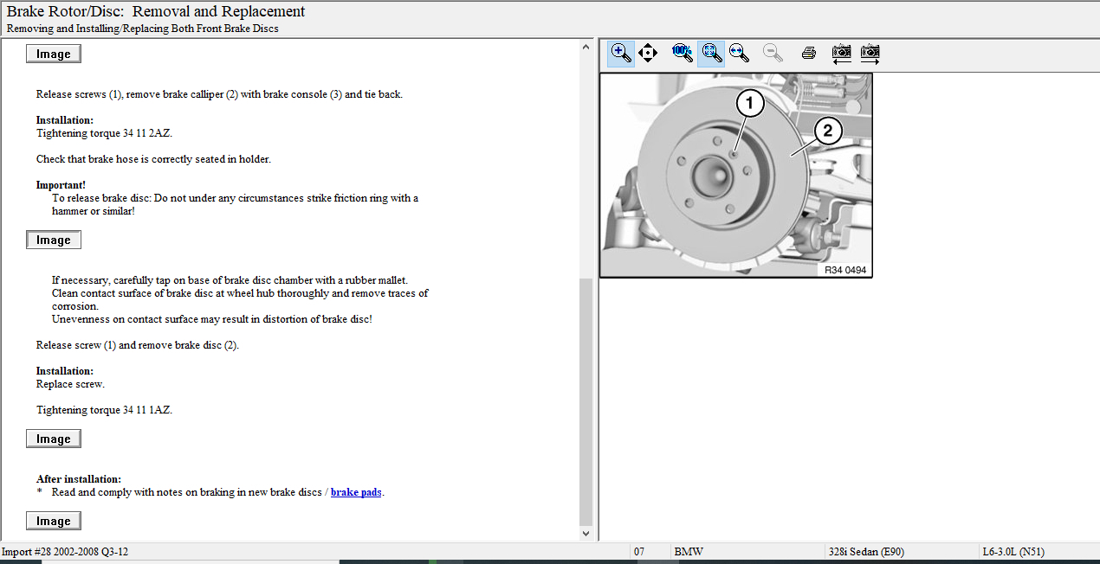Click the fit image to window icon
This screenshot has width=1100, height=564.
(711, 53)
